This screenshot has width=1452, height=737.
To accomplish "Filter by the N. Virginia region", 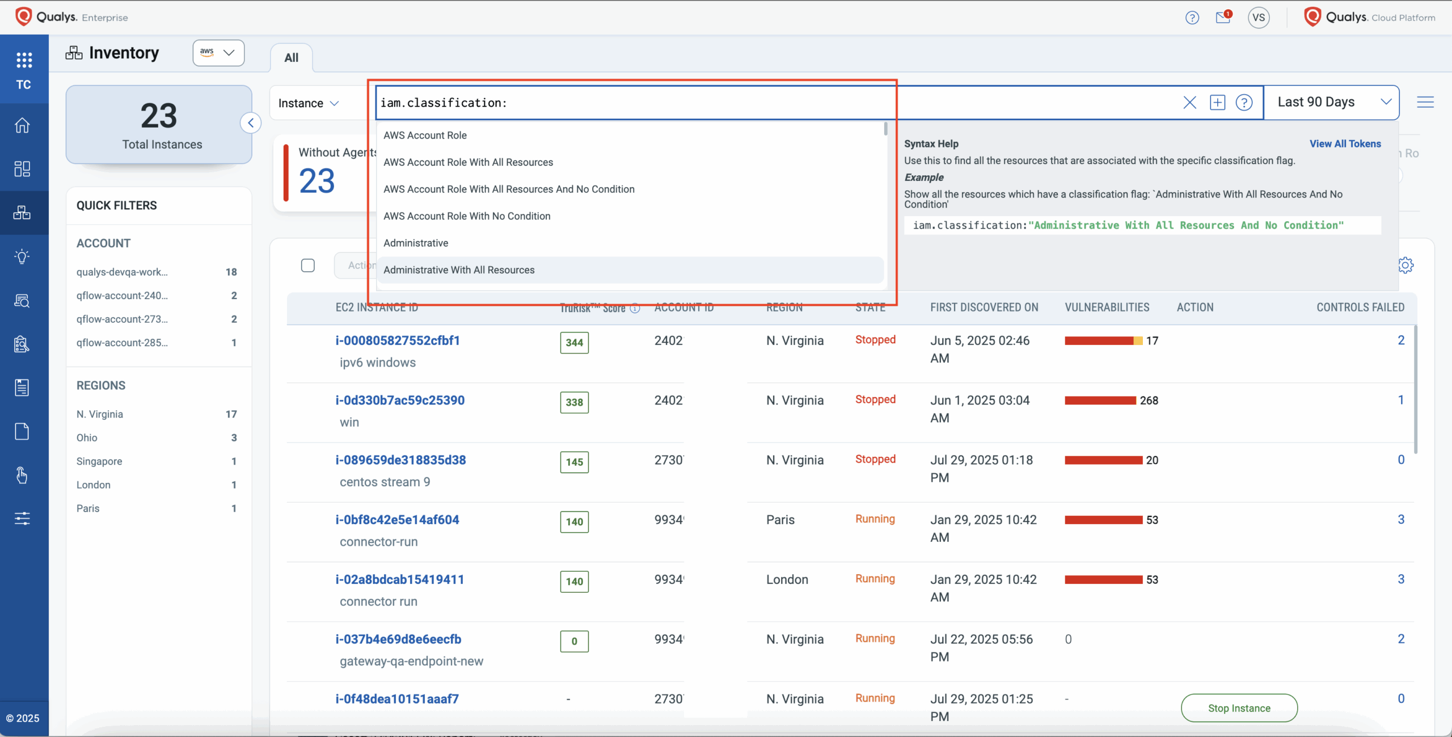I will 100,414.
